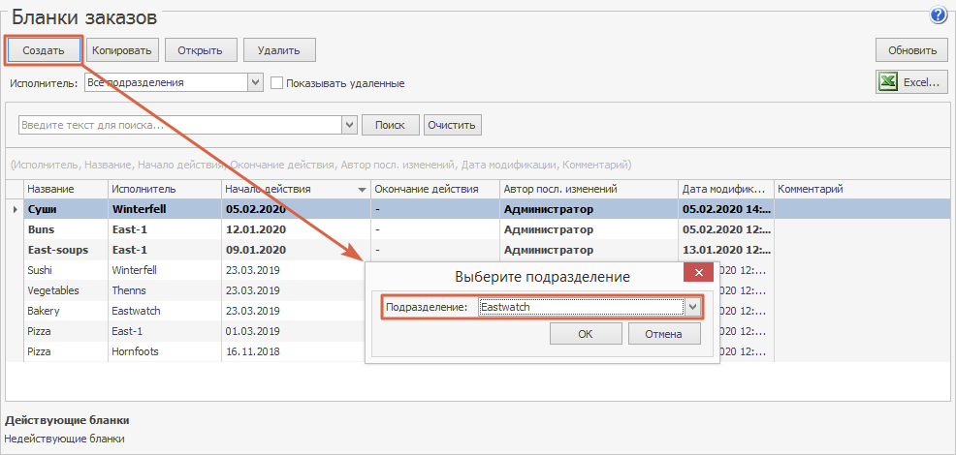
Task: Confirm the division with OK
Action: 585,334
